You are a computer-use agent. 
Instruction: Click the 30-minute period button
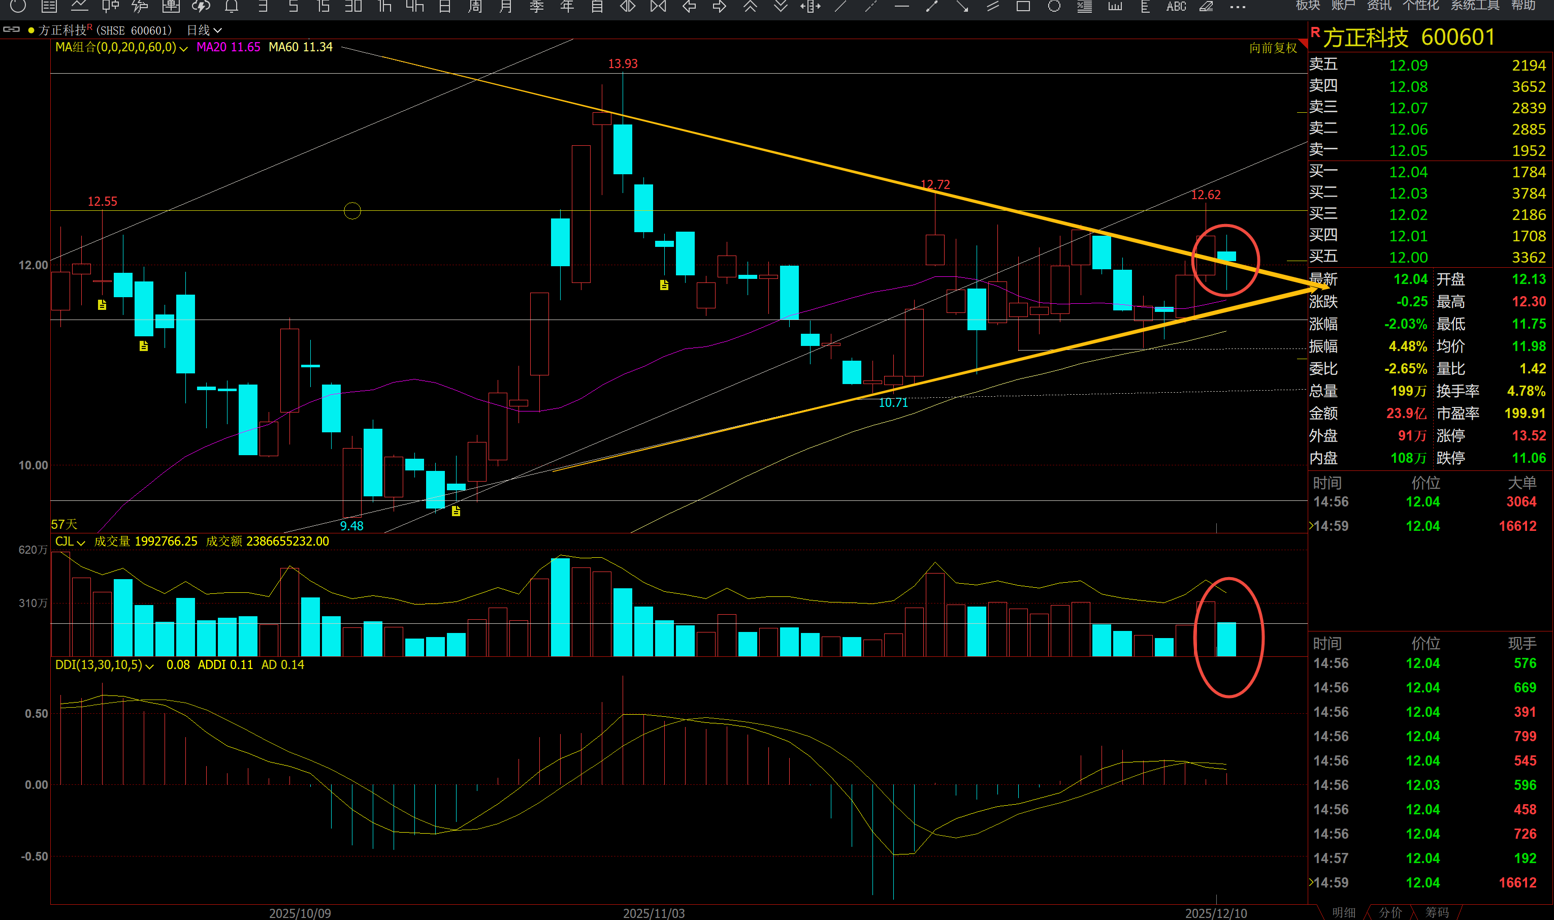353,6
